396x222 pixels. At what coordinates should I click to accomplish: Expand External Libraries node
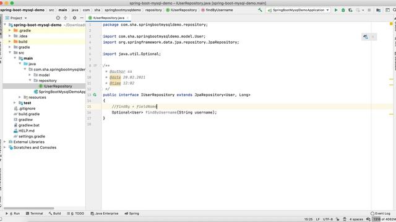click(x=5, y=142)
